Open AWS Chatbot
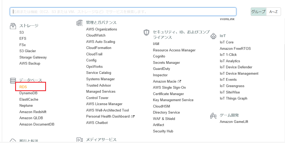The width and height of the screenshot is (285, 143). [x=97, y=123]
